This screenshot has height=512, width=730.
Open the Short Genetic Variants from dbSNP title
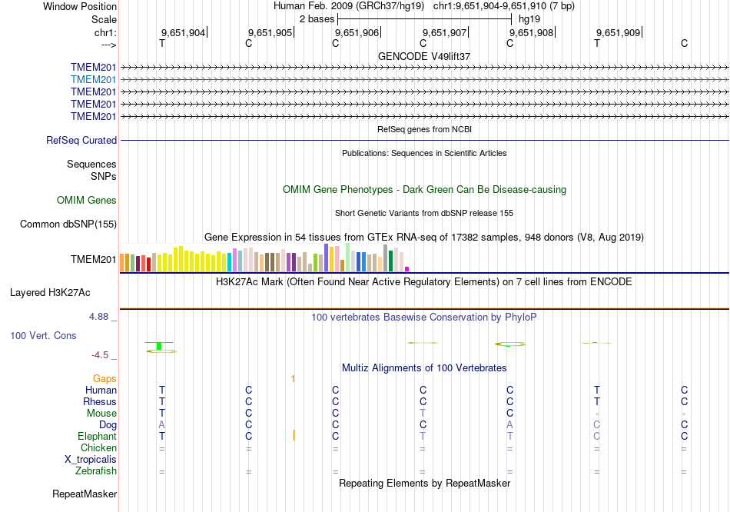pos(424,213)
